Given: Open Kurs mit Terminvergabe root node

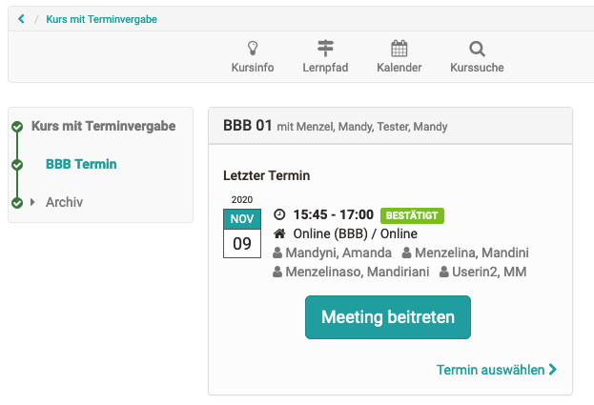Looking at the screenshot, I should coord(103,126).
